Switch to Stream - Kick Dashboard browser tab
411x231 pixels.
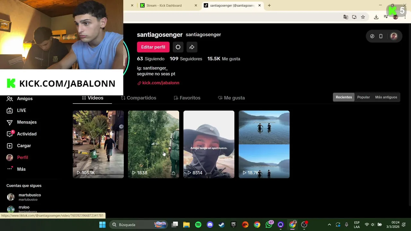[164, 5]
